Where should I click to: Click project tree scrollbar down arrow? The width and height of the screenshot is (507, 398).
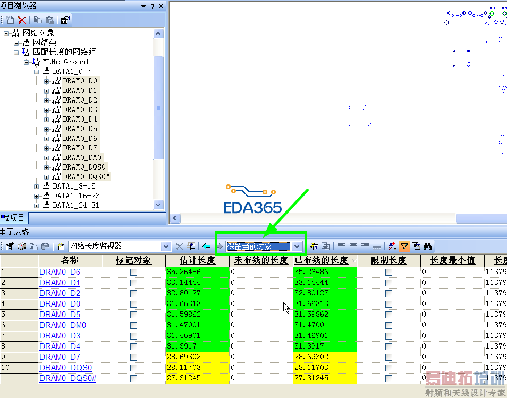click(158, 205)
